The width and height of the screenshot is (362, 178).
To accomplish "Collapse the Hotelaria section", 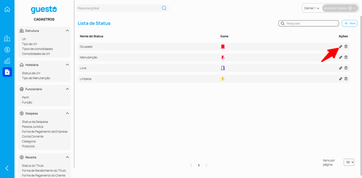I will pos(67,65).
